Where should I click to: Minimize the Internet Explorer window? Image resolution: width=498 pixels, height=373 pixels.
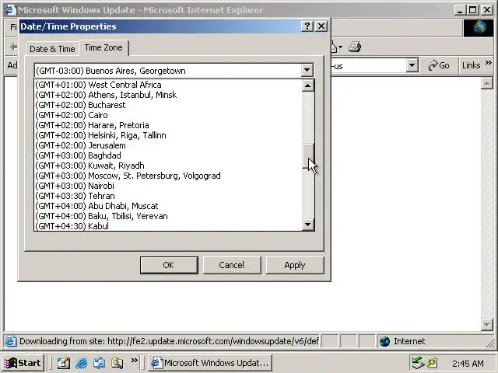(x=460, y=10)
